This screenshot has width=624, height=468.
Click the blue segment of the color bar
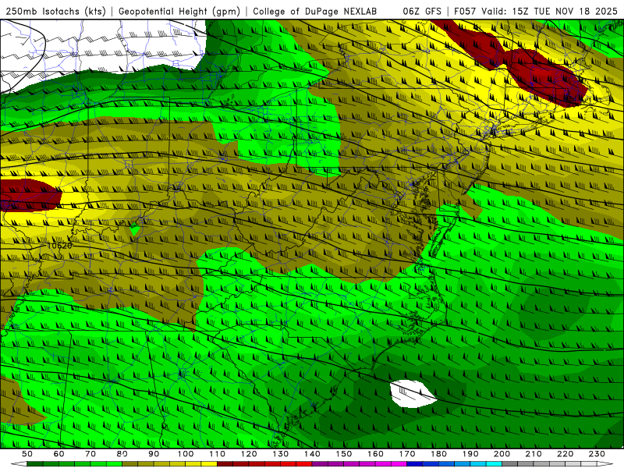tap(454, 464)
